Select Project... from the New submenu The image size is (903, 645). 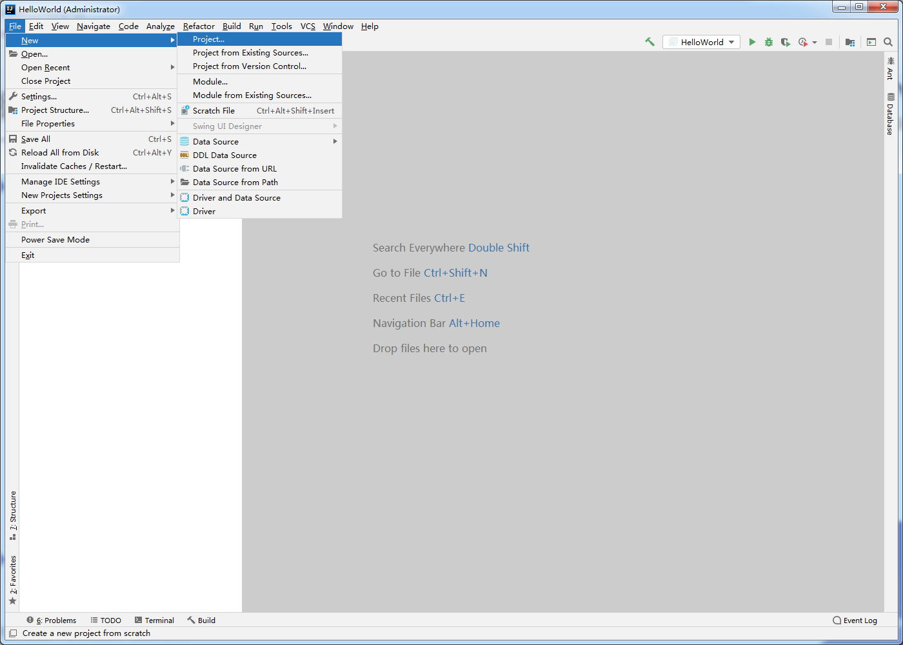(259, 39)
